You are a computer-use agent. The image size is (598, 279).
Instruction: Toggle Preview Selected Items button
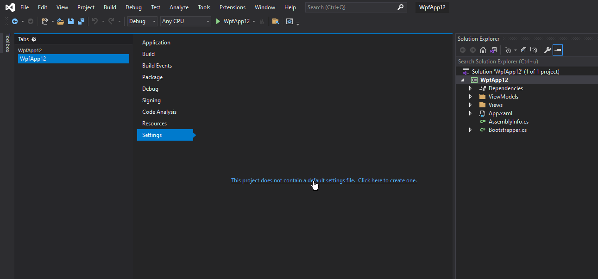[558, 50]
